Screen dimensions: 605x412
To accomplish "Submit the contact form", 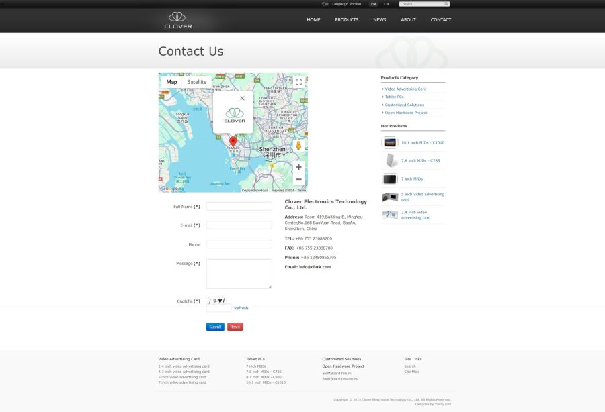I will 215,327.
